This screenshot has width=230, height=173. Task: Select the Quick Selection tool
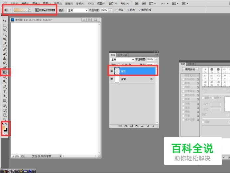pos(5,34)
